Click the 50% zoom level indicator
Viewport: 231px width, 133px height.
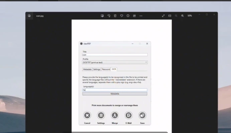tap(190, 16)
